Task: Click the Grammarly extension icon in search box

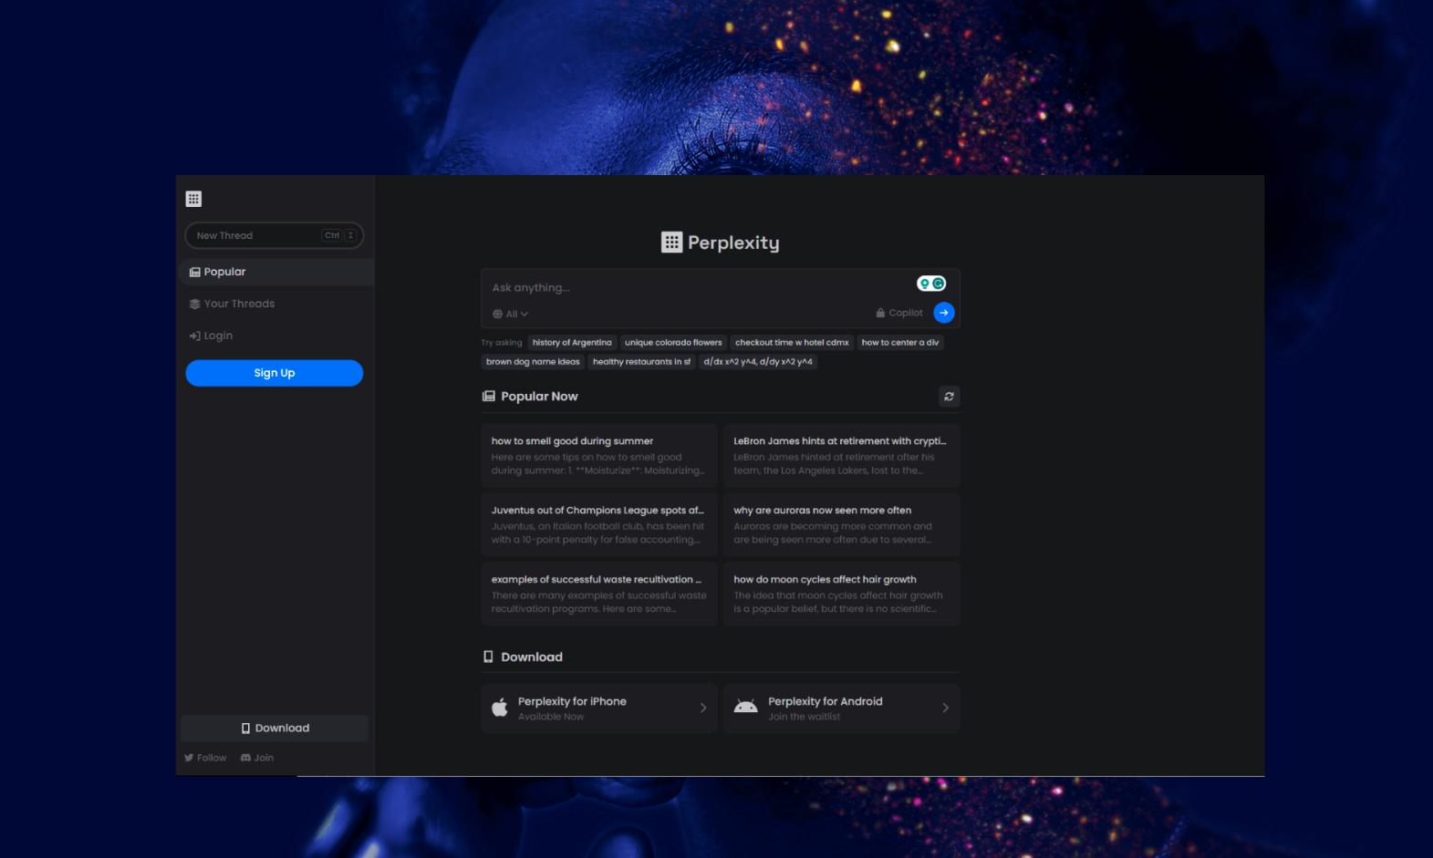Action: [x=938, y=284]
